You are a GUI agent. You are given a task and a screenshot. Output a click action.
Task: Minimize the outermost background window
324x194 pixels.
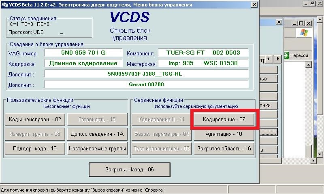(306, 4)
